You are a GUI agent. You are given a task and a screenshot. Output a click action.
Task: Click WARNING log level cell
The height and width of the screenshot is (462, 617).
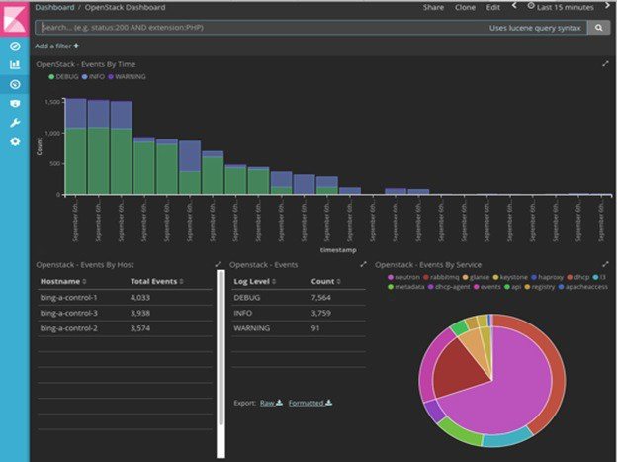(x=252, y=328)
